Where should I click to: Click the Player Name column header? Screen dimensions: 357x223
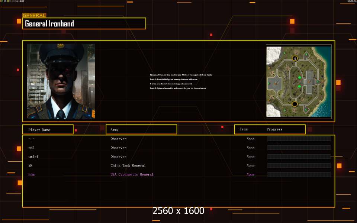click(47, 130)
